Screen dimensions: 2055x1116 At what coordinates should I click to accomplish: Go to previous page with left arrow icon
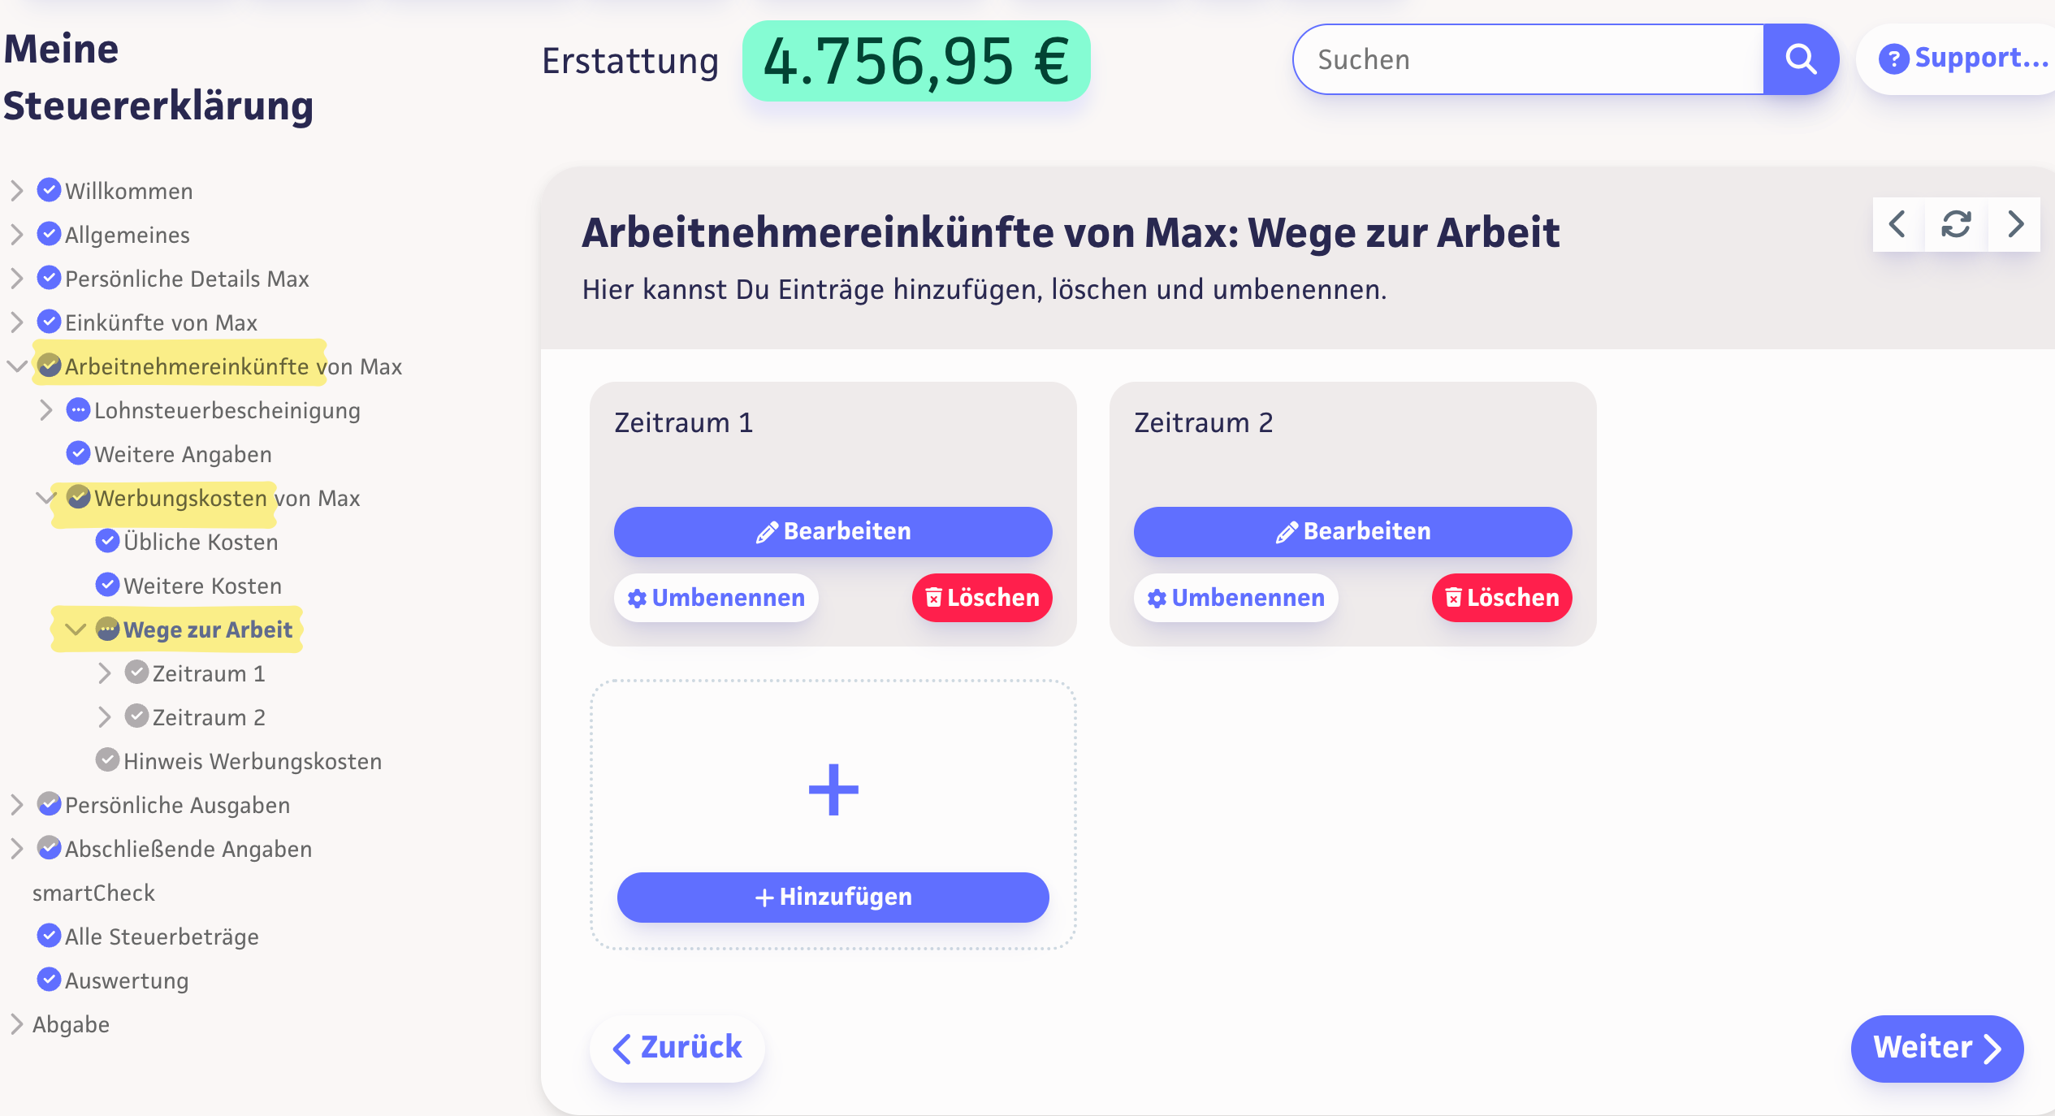click(x=1897, y=224)
